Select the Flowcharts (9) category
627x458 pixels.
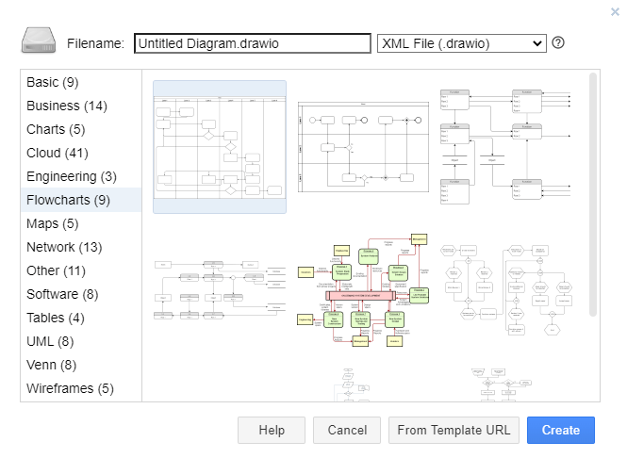coord(81,200)
